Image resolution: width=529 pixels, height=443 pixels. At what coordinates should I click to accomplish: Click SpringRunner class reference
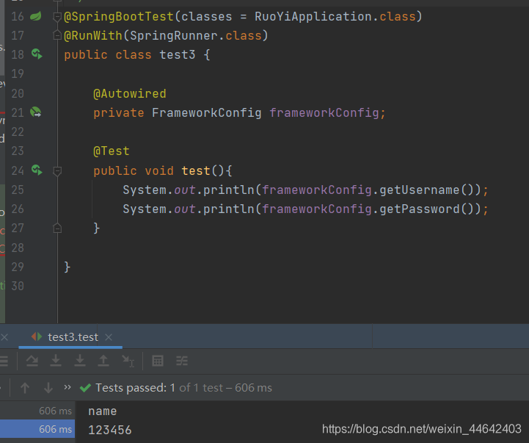(x=174, y=35)
